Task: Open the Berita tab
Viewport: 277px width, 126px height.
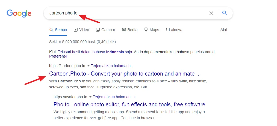Action: pos(130,30)
